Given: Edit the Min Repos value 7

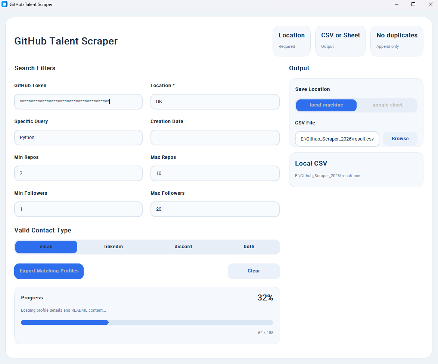Looking at the screenshot, I should (x=78, y=173).
